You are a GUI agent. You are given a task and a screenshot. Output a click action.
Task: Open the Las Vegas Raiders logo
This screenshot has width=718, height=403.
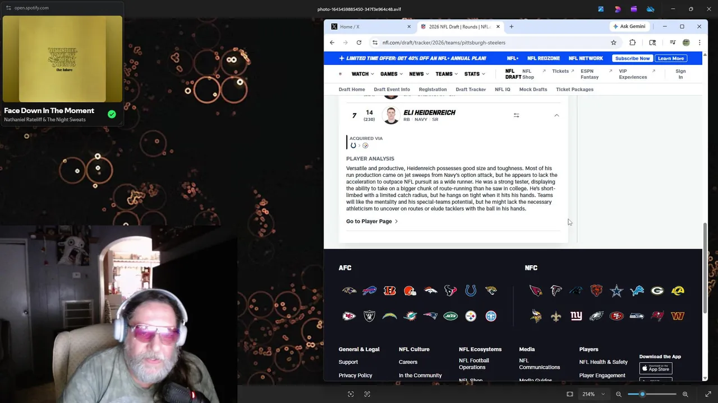(369, 316)
